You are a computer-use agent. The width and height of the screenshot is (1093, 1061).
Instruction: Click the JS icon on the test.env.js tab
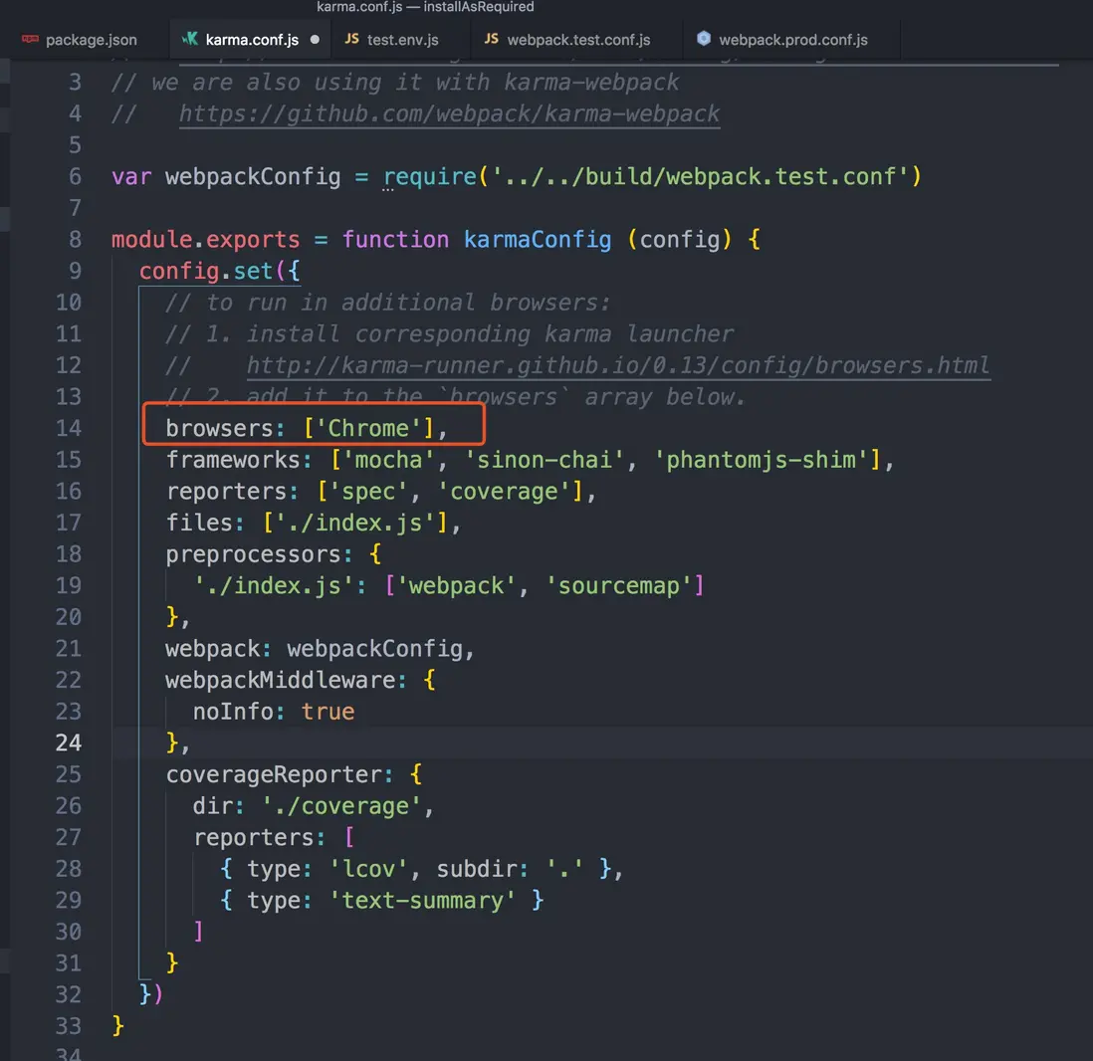pos(352,41)
